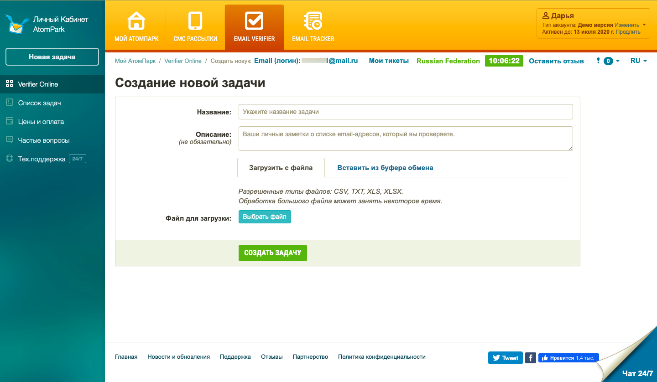Click Email (логин) text in header
This screenshot has width=657, height=382.
277,61
